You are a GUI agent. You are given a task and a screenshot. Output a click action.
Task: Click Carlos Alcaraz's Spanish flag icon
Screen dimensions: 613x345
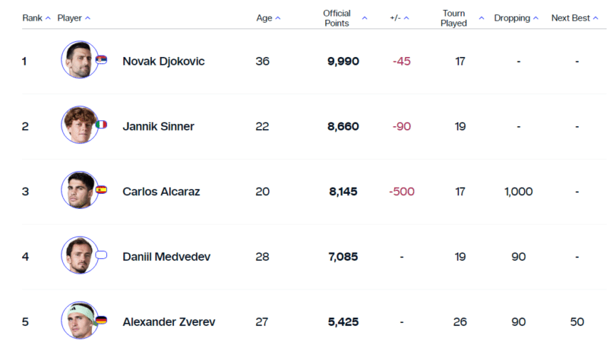[x=101, y=190]
